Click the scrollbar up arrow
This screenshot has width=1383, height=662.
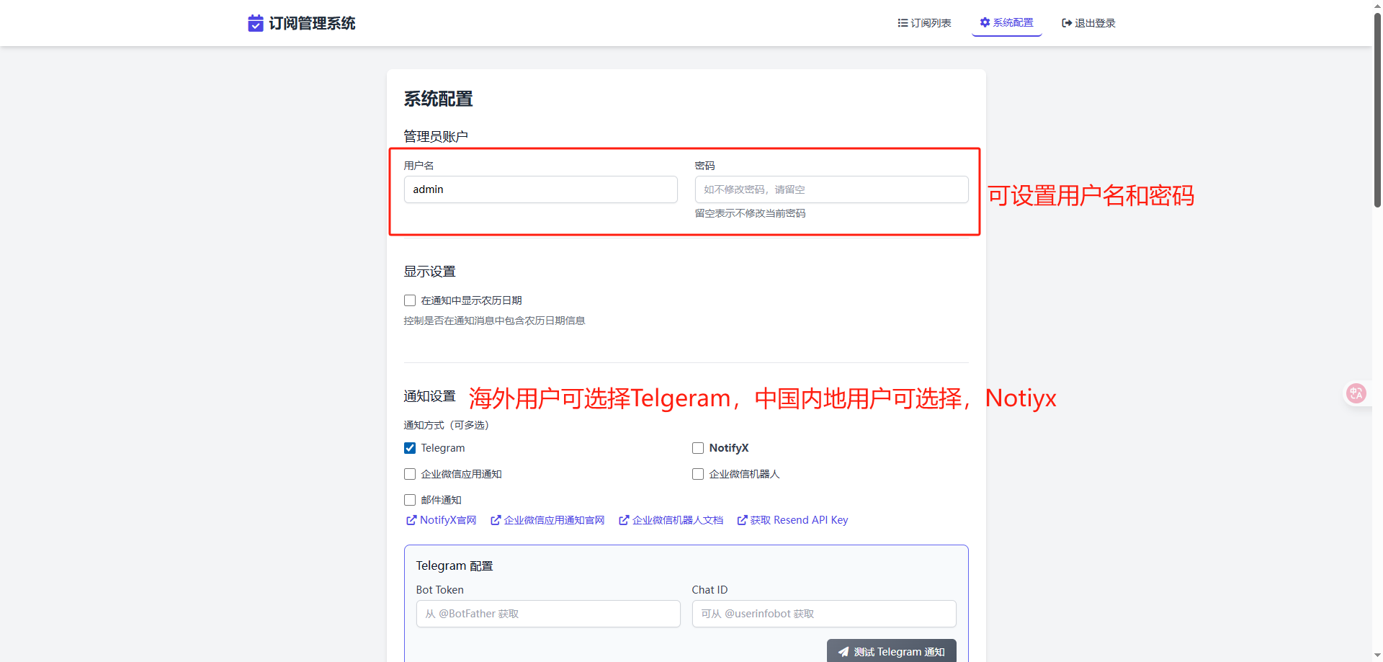point(1377,6)
